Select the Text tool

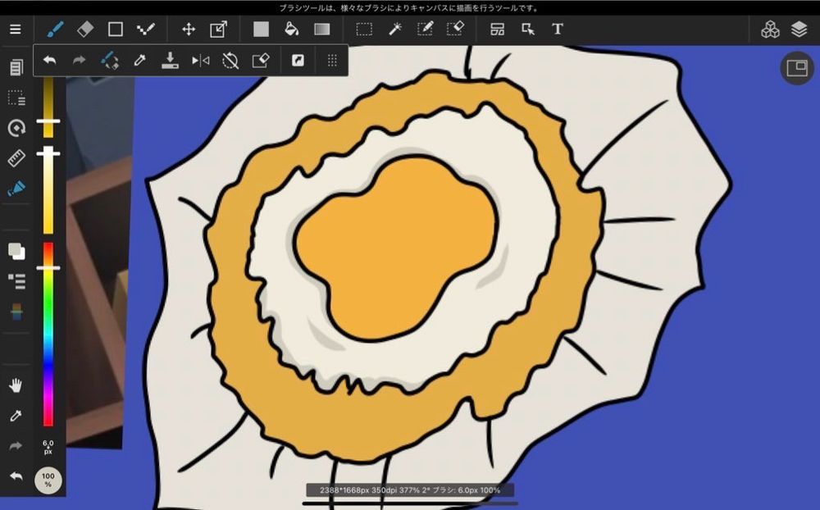point(558,30)
